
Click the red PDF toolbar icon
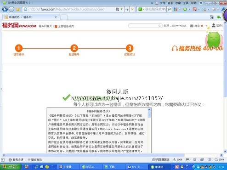click(x=194, y=9)
